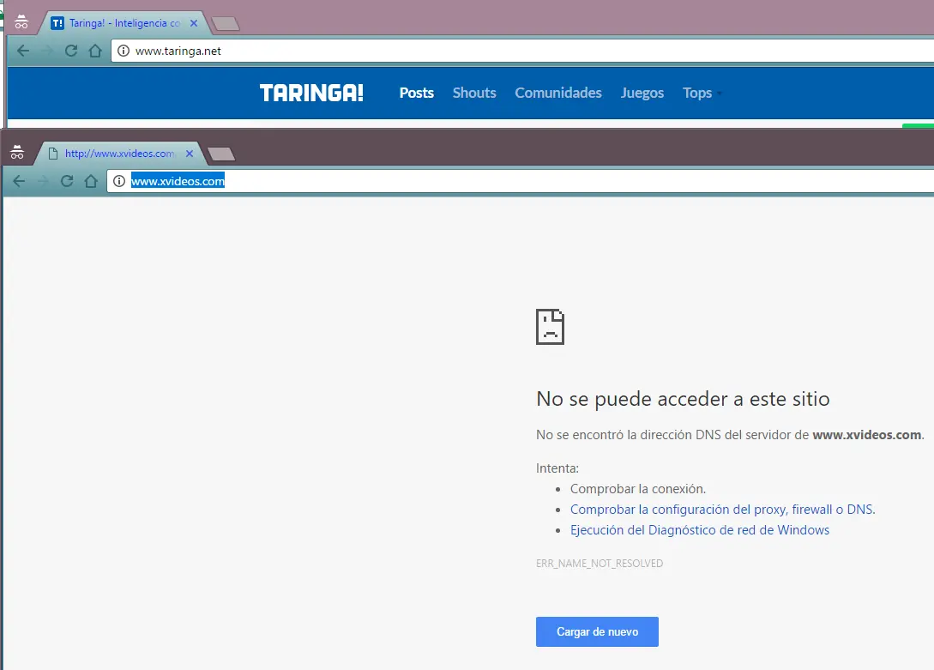The image size is (934, 670).
Task: Click the sad page error icon
Action: 550,326
